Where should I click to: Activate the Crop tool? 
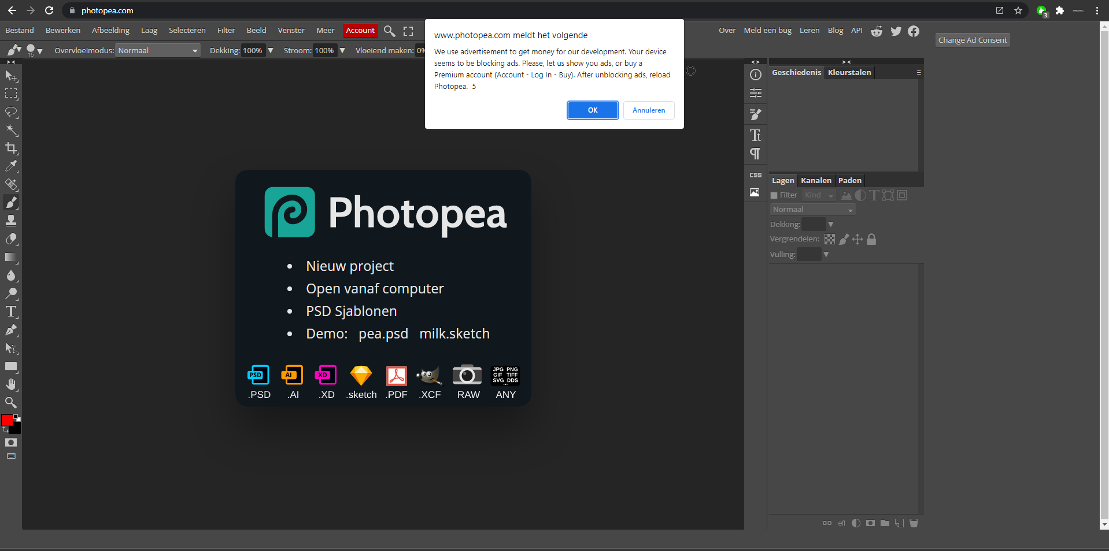10,148
